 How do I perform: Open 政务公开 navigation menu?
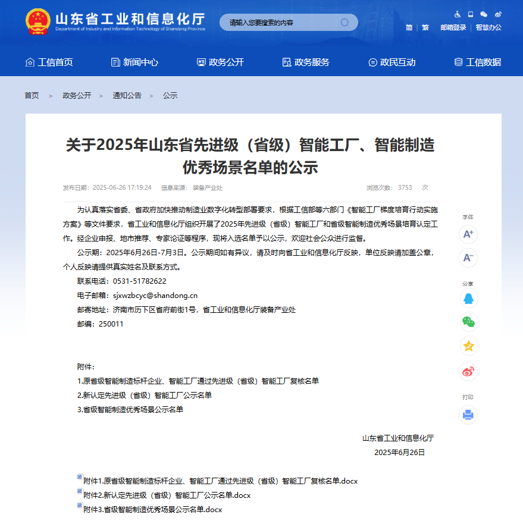click(220, 62)
